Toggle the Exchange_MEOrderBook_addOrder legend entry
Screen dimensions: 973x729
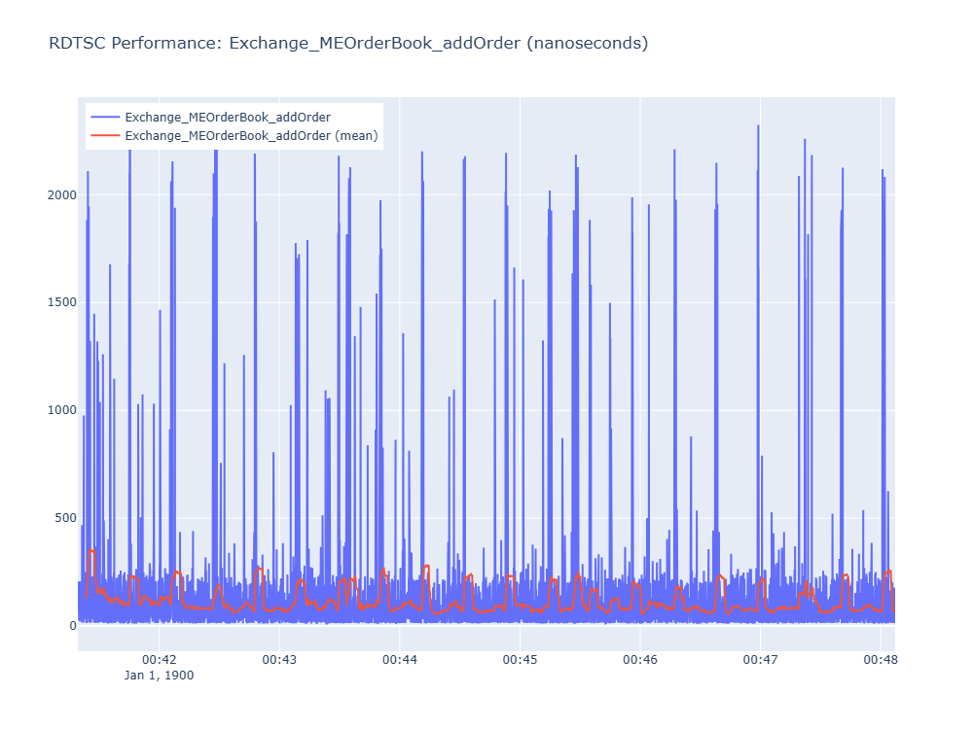(228, 118)
